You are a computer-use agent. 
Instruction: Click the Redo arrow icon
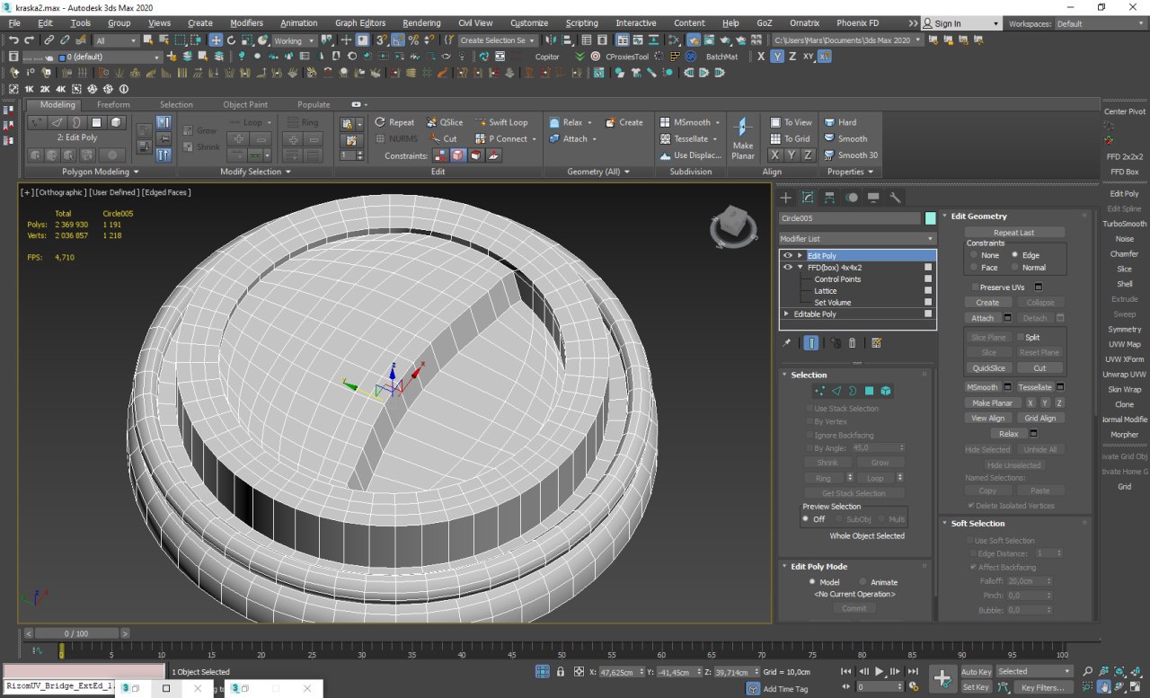tap(30, 40)
